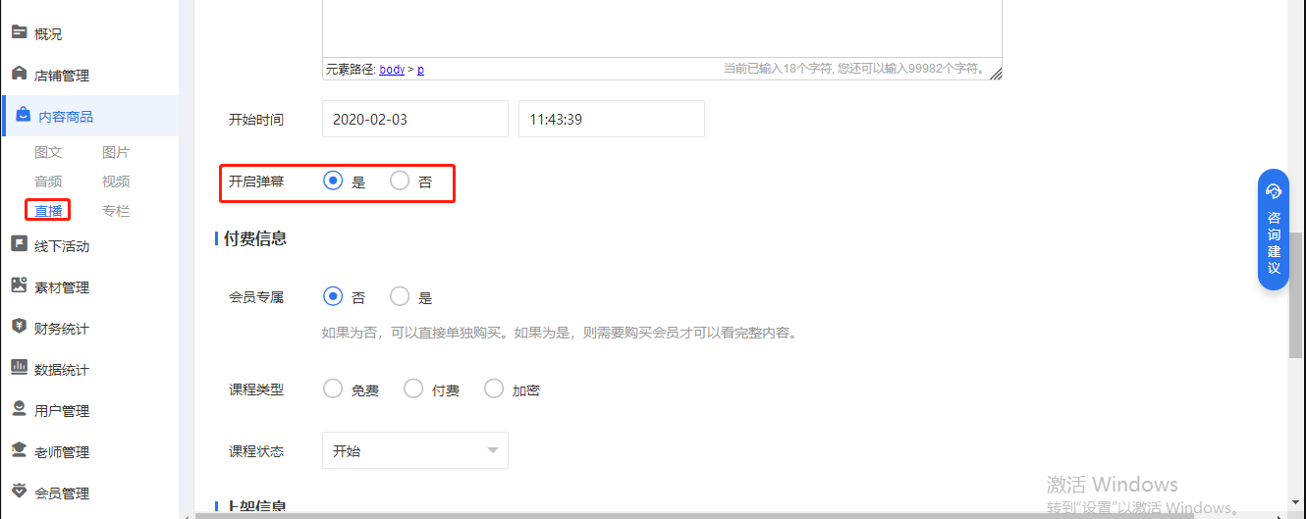Select 否 for 开启弹幕
The image size is (1306, 519).
pos(400,181)
